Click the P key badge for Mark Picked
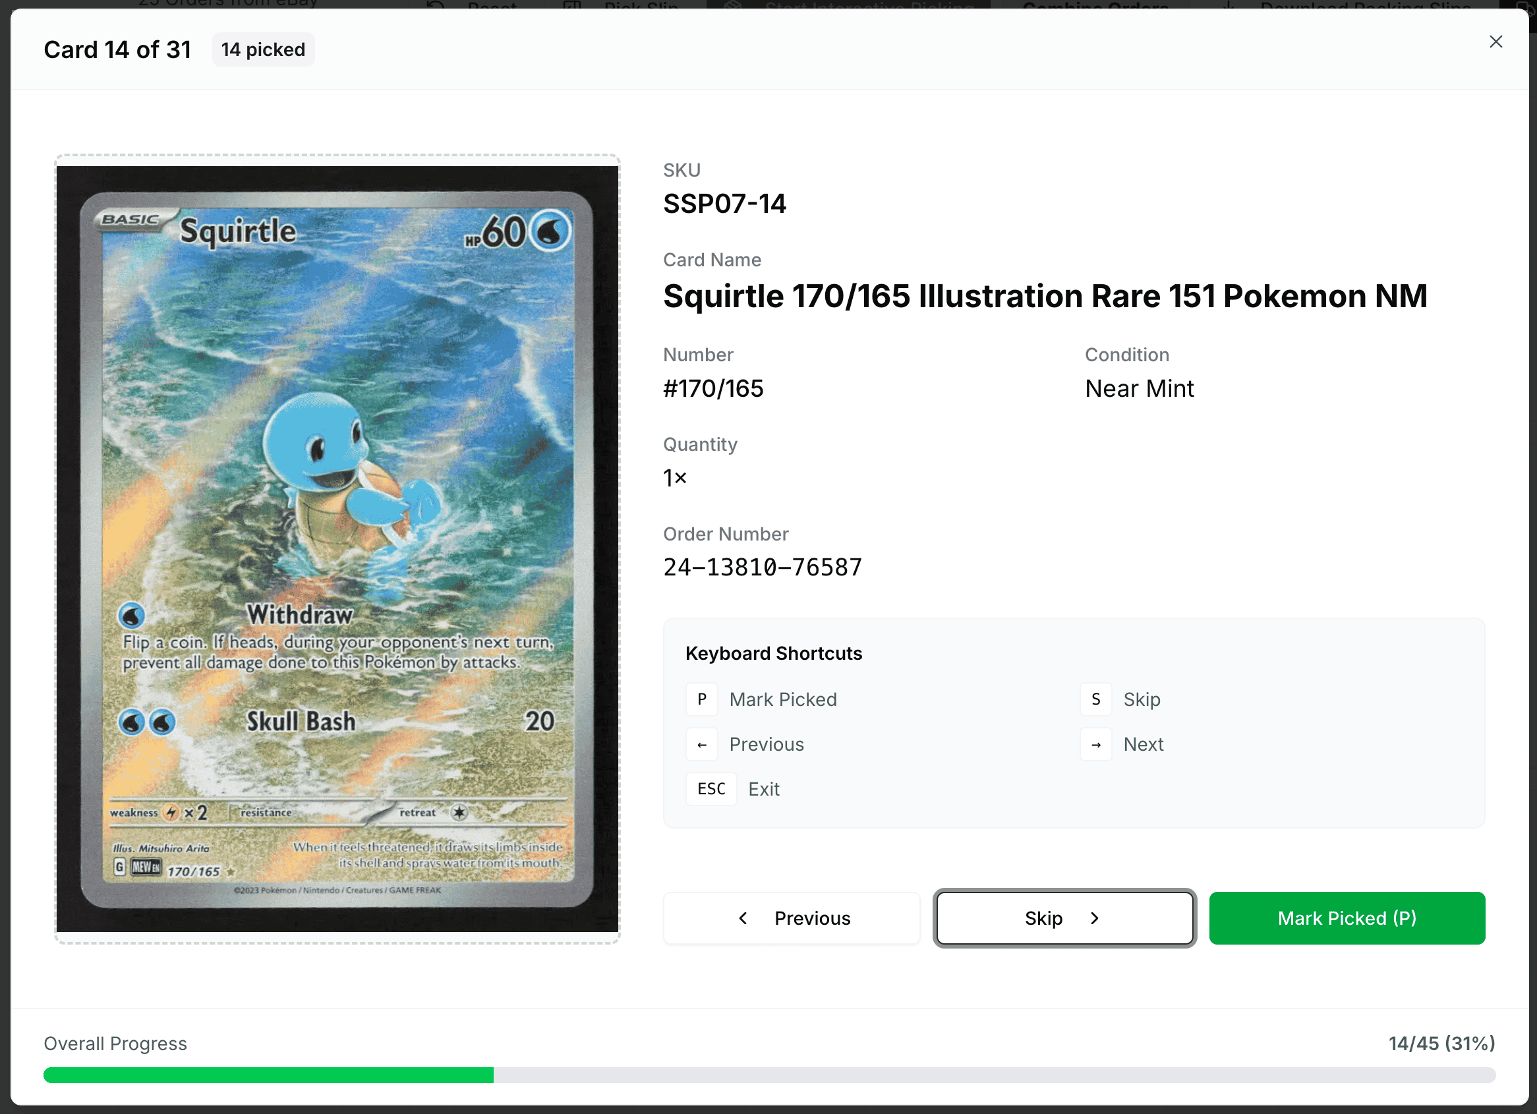The image size is (1537, 1114). point(701,699)
